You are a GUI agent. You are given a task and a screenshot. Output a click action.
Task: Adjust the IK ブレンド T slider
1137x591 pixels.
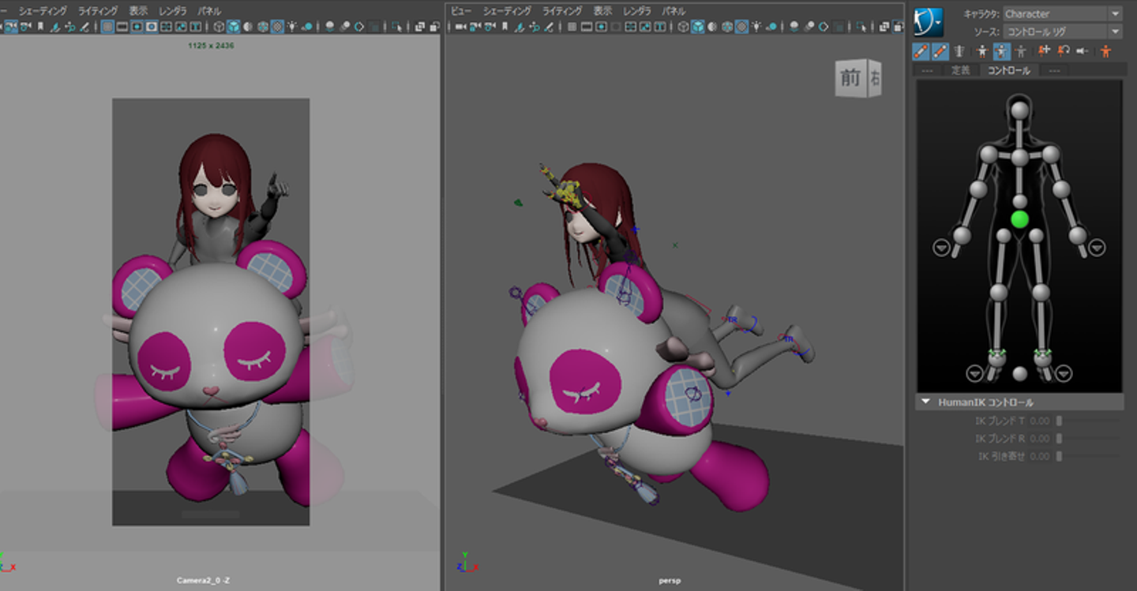1060,421
